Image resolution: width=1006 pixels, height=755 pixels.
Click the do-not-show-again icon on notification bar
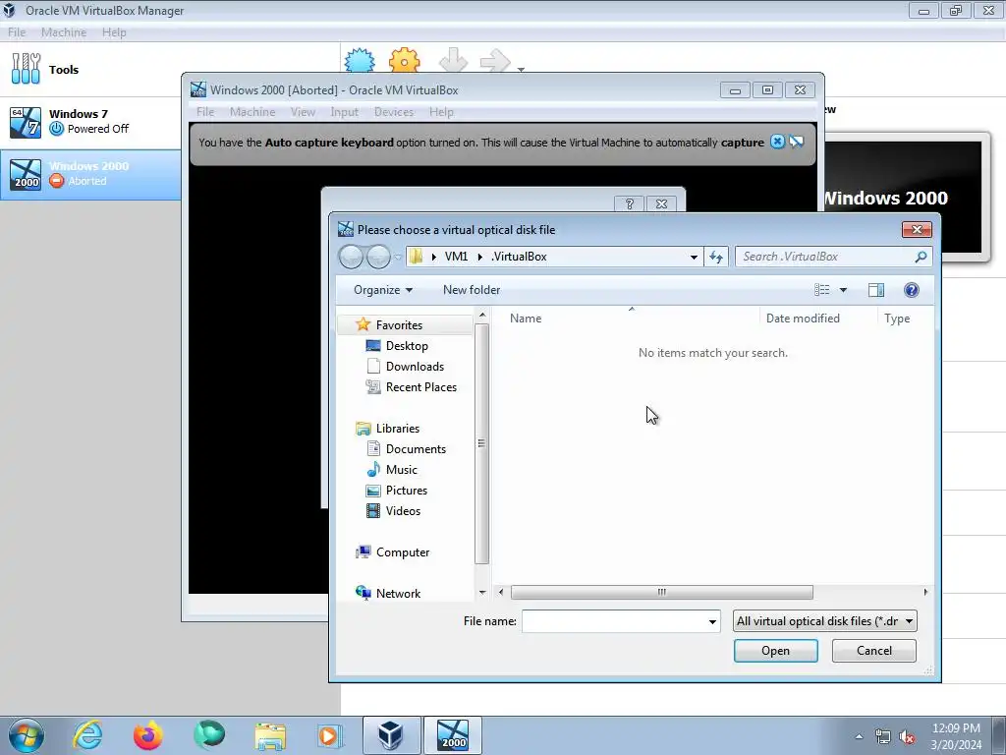point(796,142)
